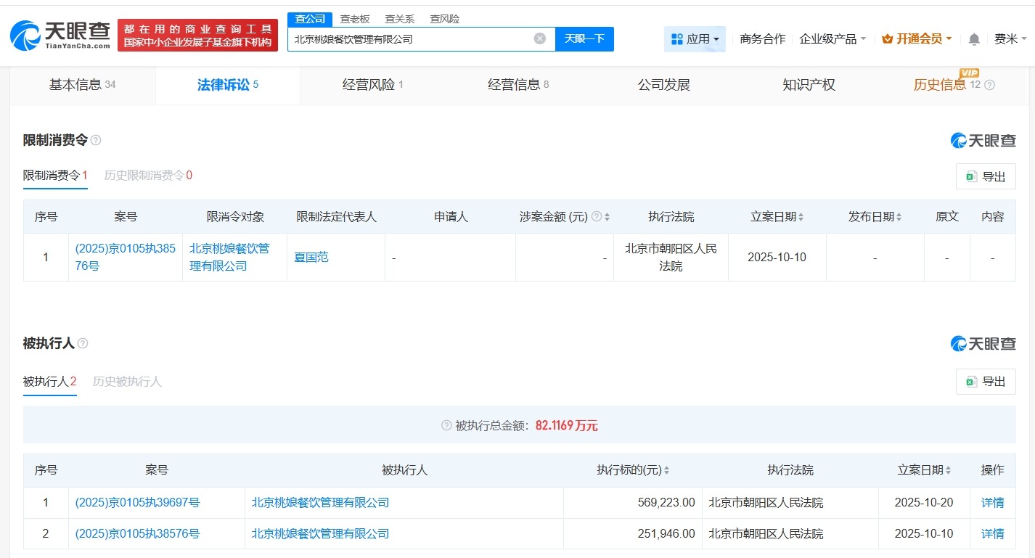Click the apps grid icon next to 应用
This screenshot has width=1035, height=558.
[677, 38]
